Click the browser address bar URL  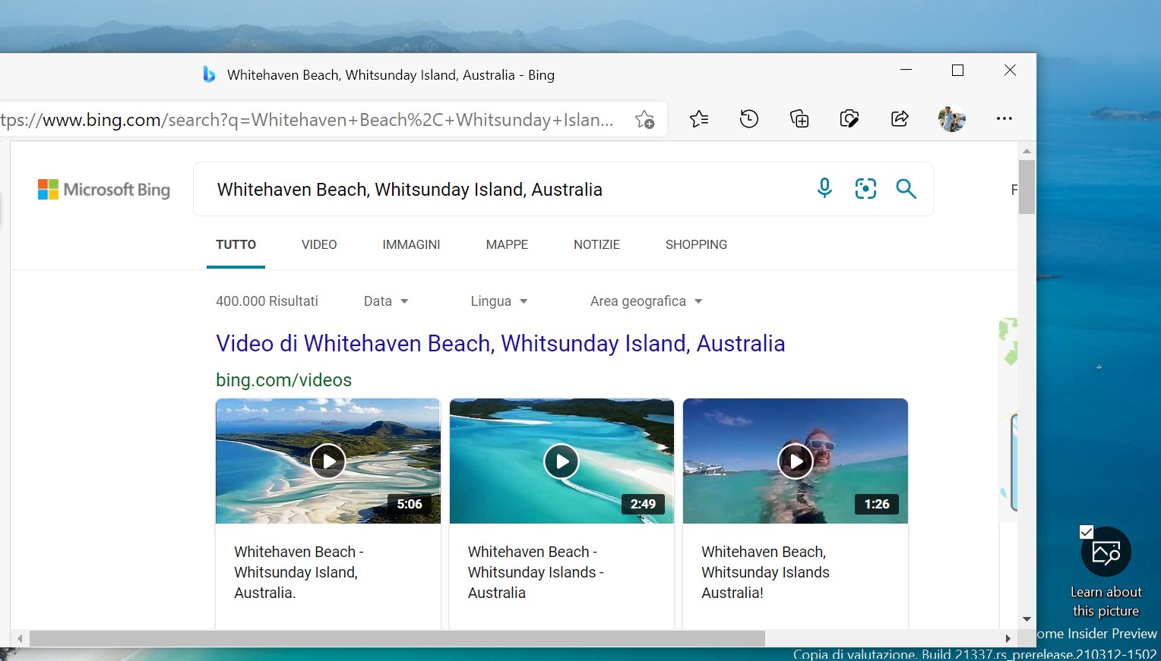click(308, 120)
